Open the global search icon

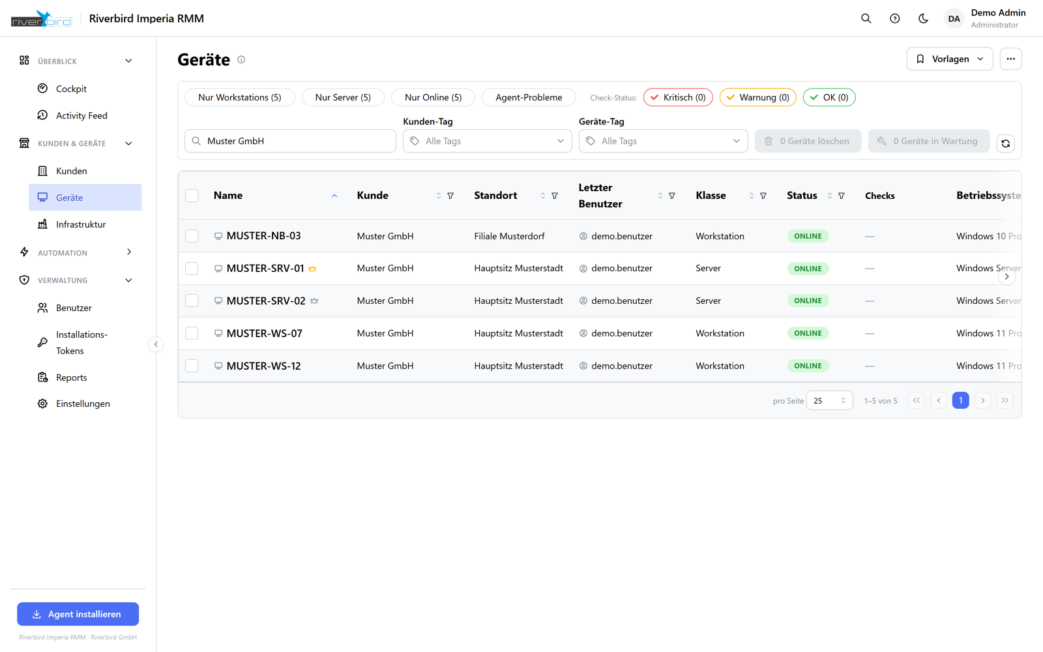[x=866, y=18]
